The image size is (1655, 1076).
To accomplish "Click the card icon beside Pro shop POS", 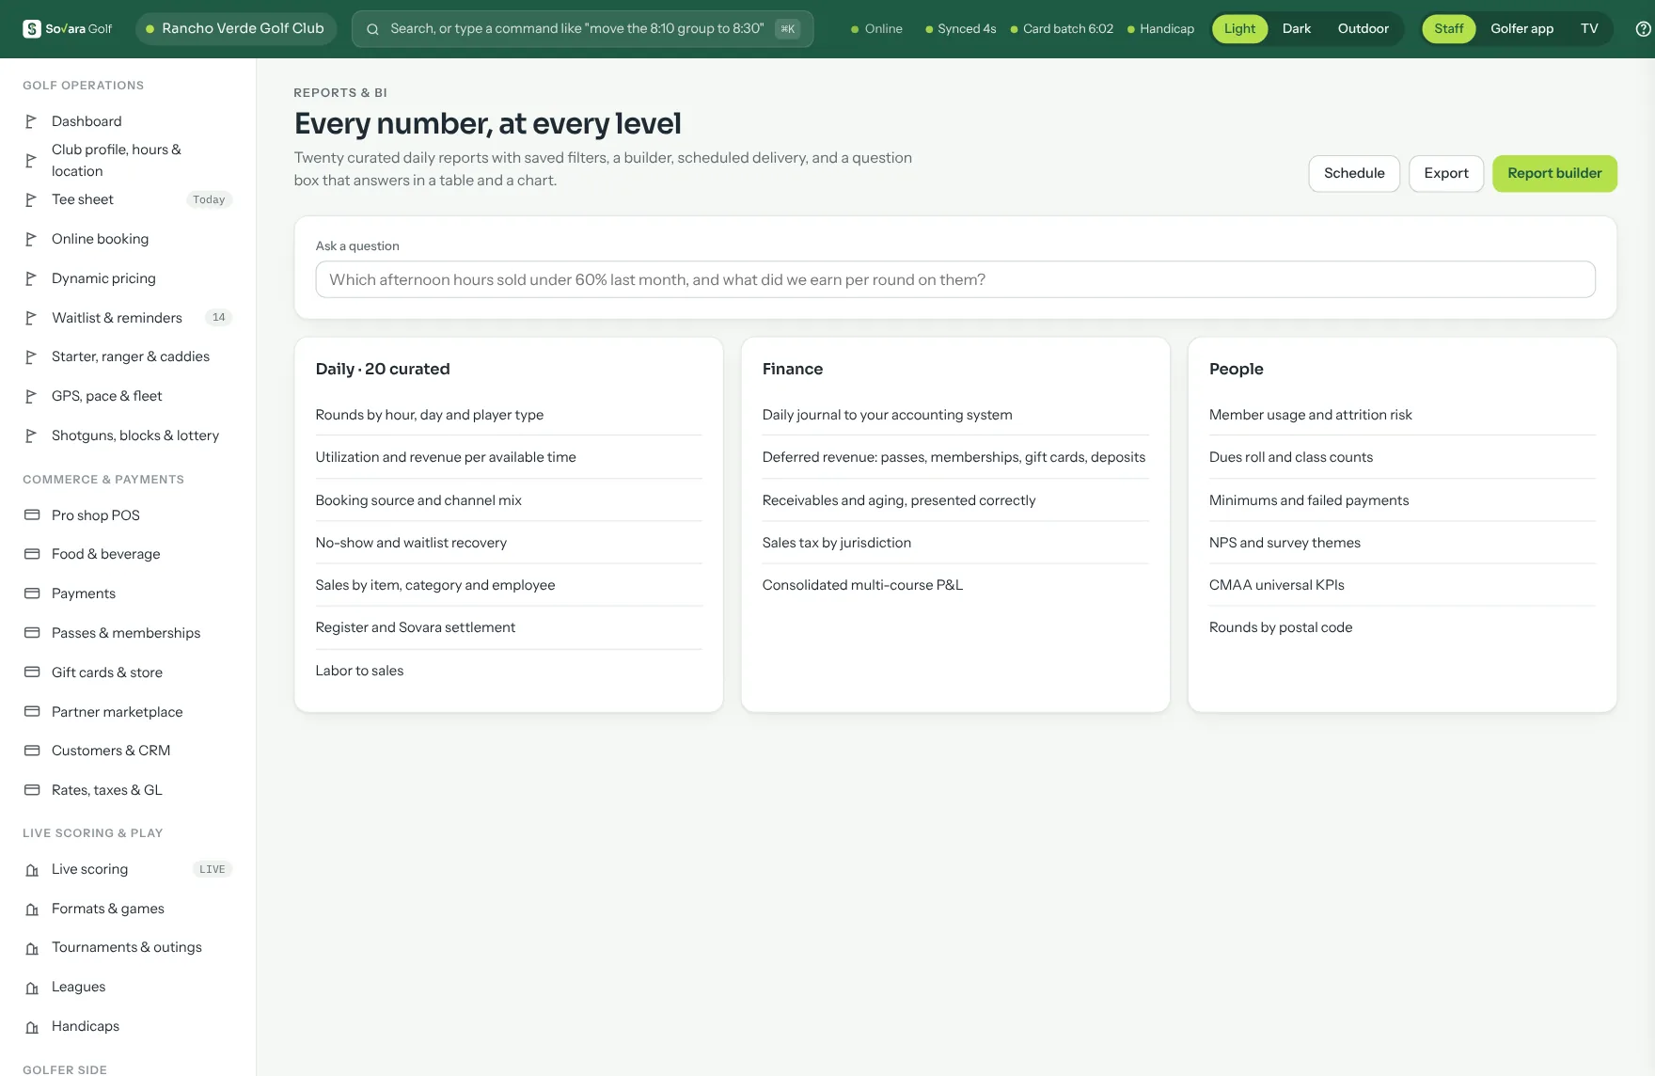I will pyautogui.click(x=32, y=515).
